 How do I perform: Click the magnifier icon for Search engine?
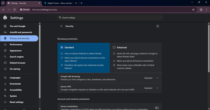[5, 57]
